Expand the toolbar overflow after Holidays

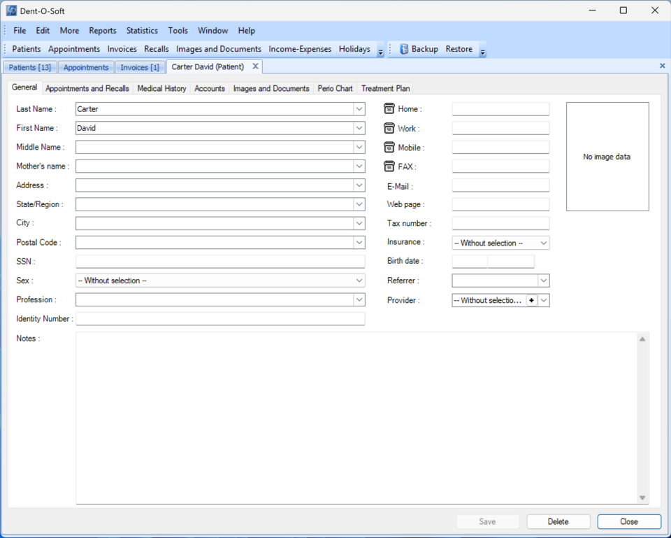[x=380, y=52]
